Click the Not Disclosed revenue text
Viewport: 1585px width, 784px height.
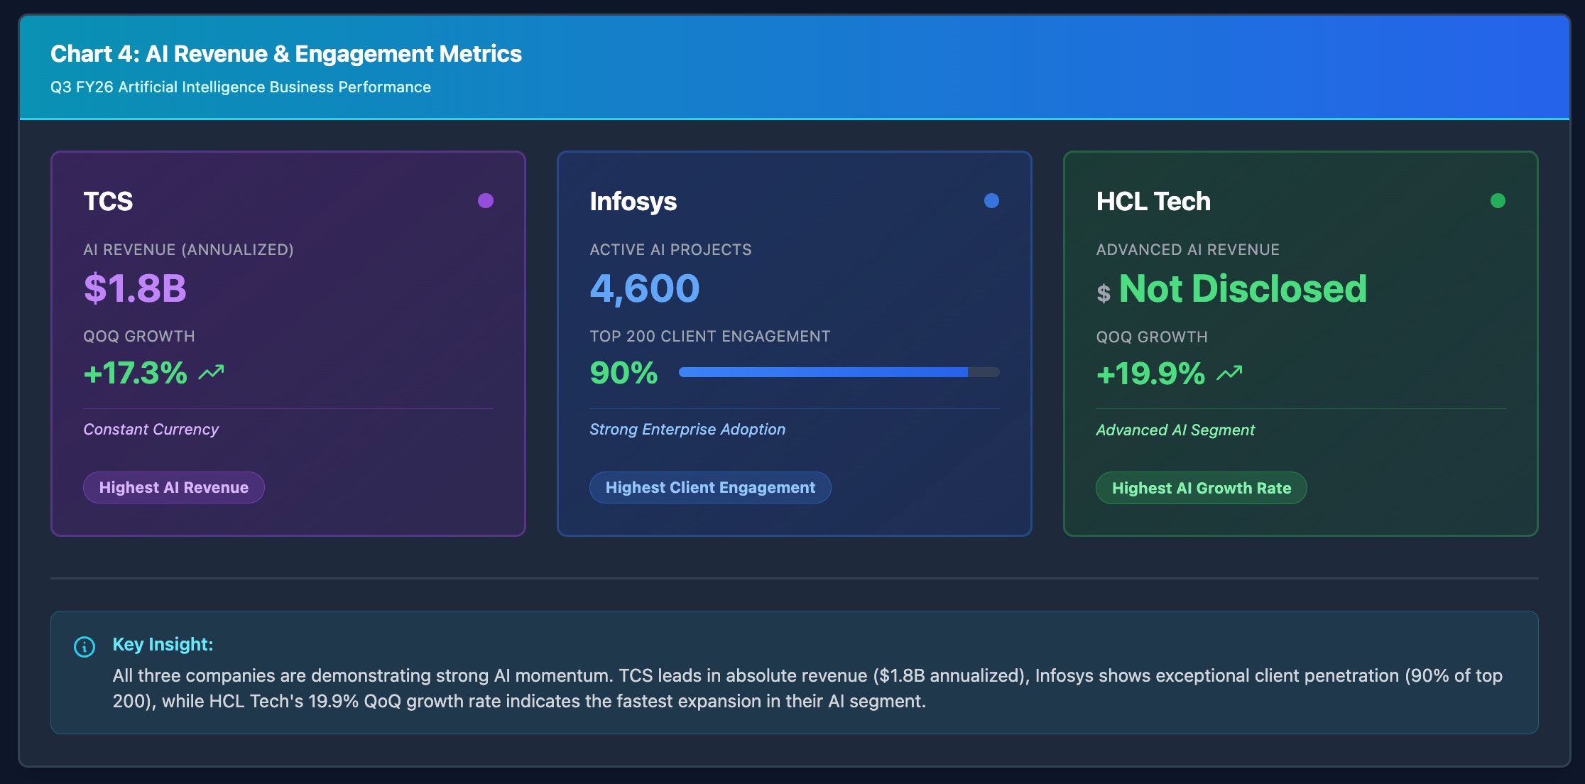click(x=1243, y=289)
